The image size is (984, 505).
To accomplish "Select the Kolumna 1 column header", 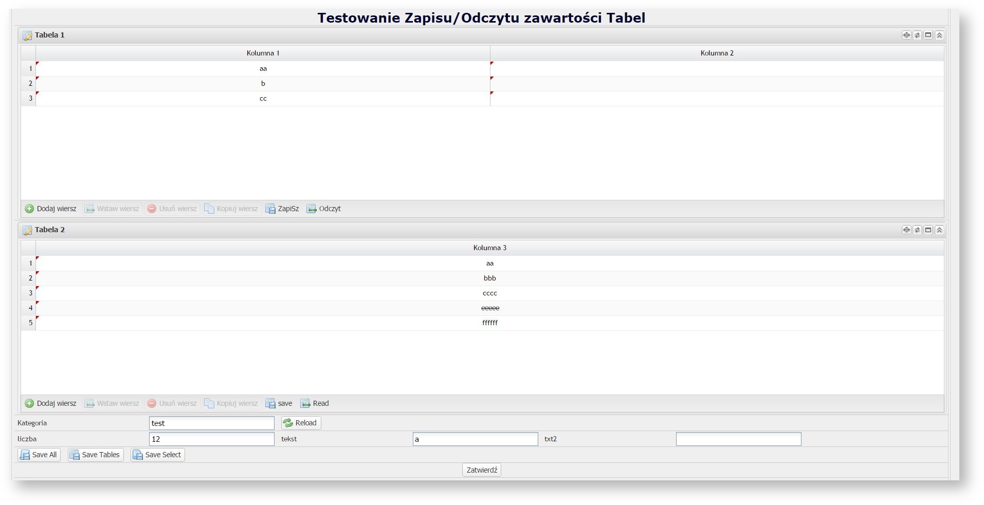I will pyautogui.click(x=263, y=53).
